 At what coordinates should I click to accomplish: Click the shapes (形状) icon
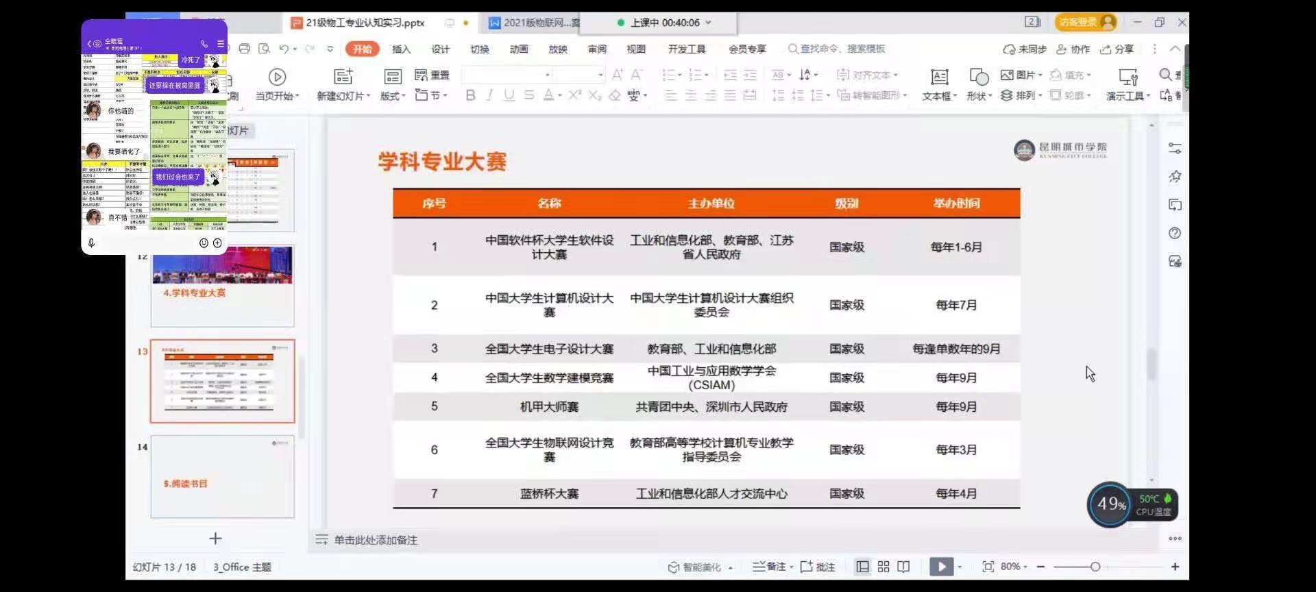tap(979, 77)
